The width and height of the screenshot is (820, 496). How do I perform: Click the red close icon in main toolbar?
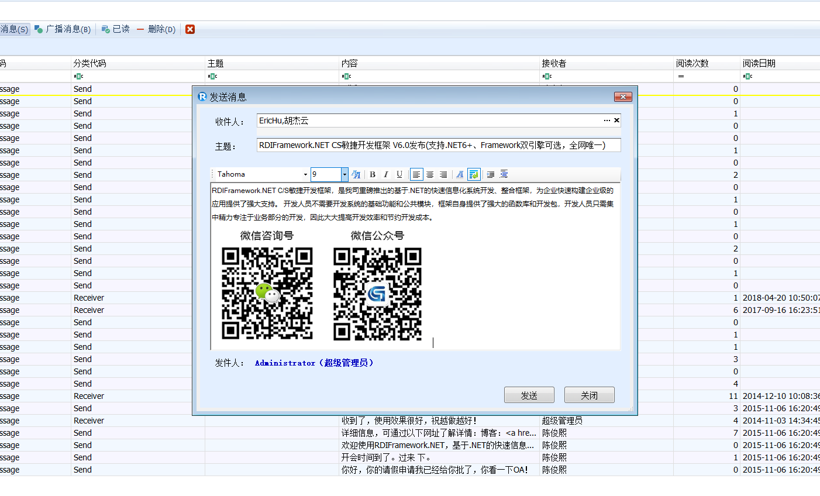pos(190,29)
